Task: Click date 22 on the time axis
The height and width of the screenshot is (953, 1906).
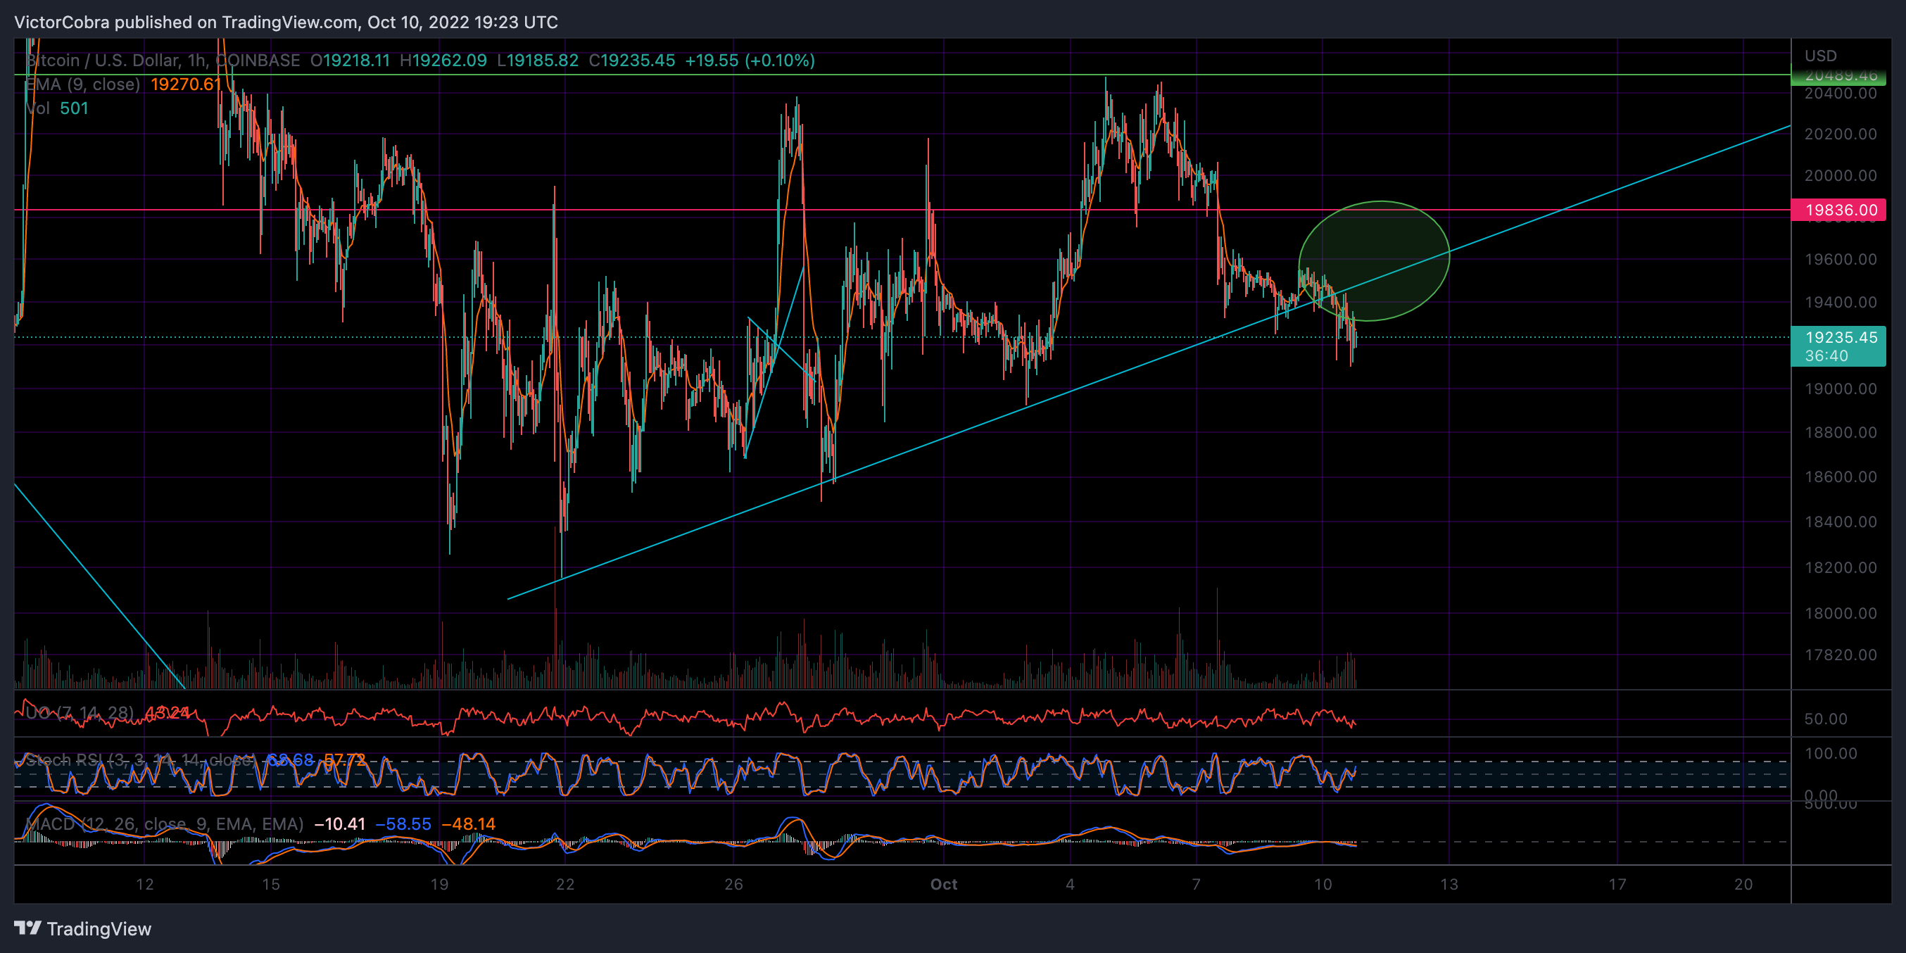Action: tap(565, 884)
